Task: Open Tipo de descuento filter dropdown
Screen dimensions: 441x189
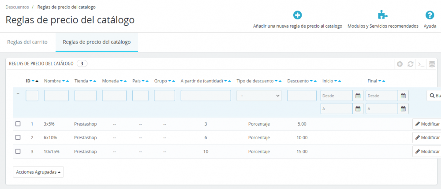Action: (259, 96)
